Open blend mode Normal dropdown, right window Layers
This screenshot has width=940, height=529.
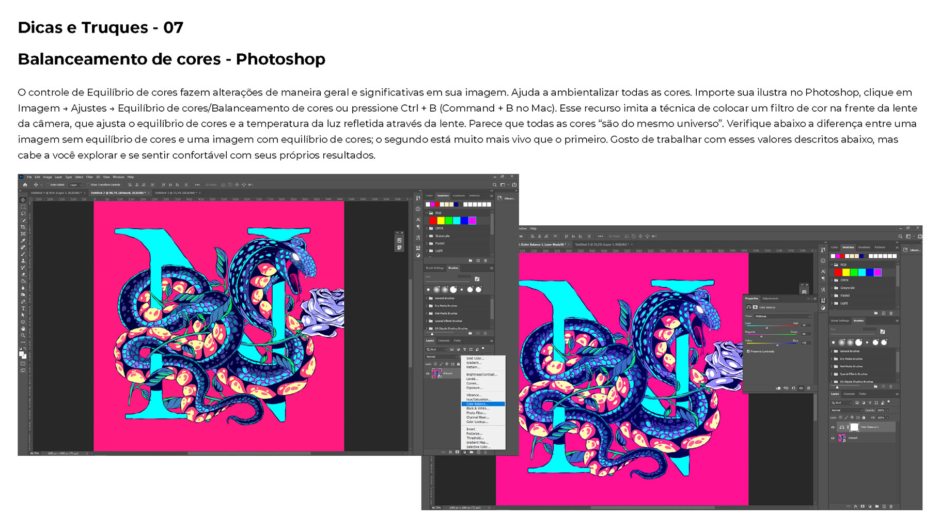[847, 410]
